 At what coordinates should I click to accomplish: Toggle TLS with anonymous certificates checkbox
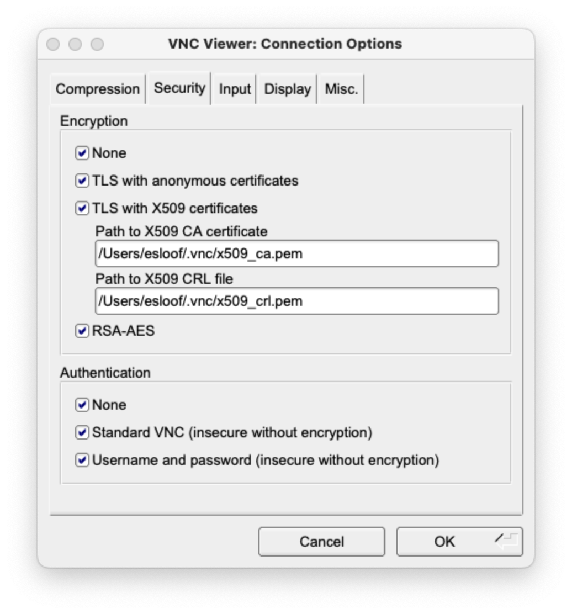click(x=82, y=181)
